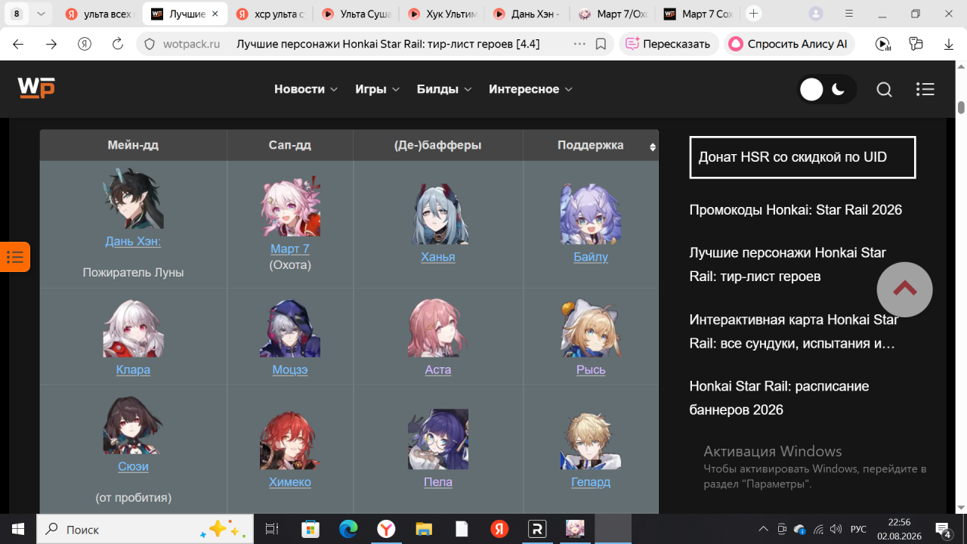Click the scroll-to-top arrow button
Image resolution: width=967 pixels, height=544 pixels.
coord(904,289)
